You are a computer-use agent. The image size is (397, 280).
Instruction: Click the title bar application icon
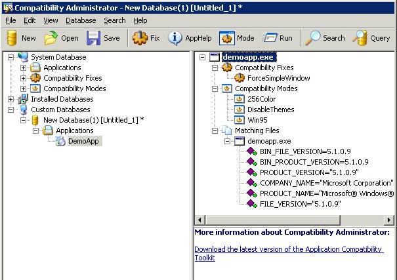coord(8,8)
